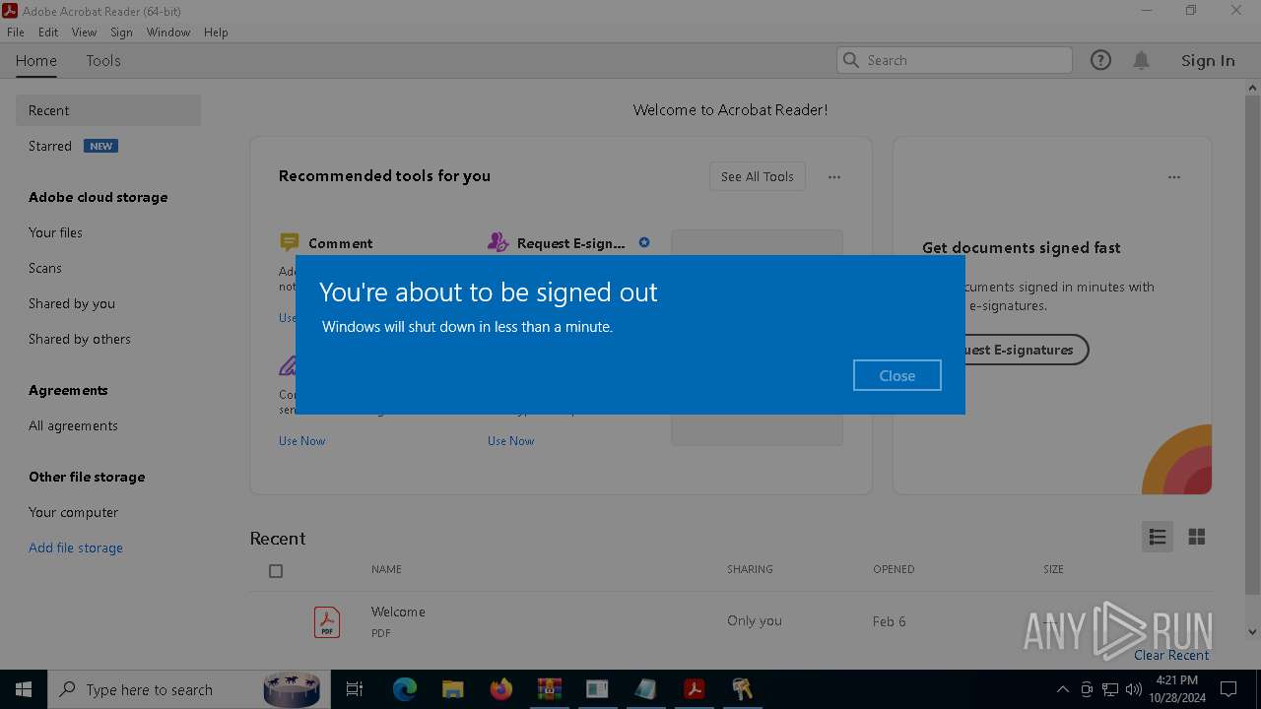Open Task View on the taskbar
This screenshot has height=709, width=1261.
[x=355, y=689]
